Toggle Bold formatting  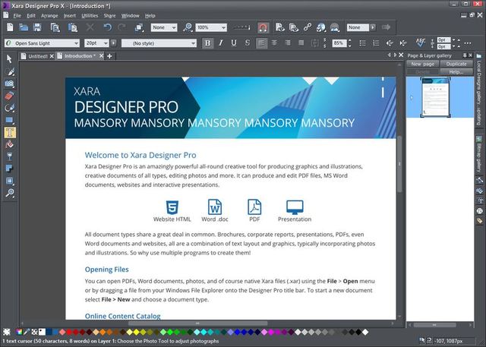pos(207,43)
